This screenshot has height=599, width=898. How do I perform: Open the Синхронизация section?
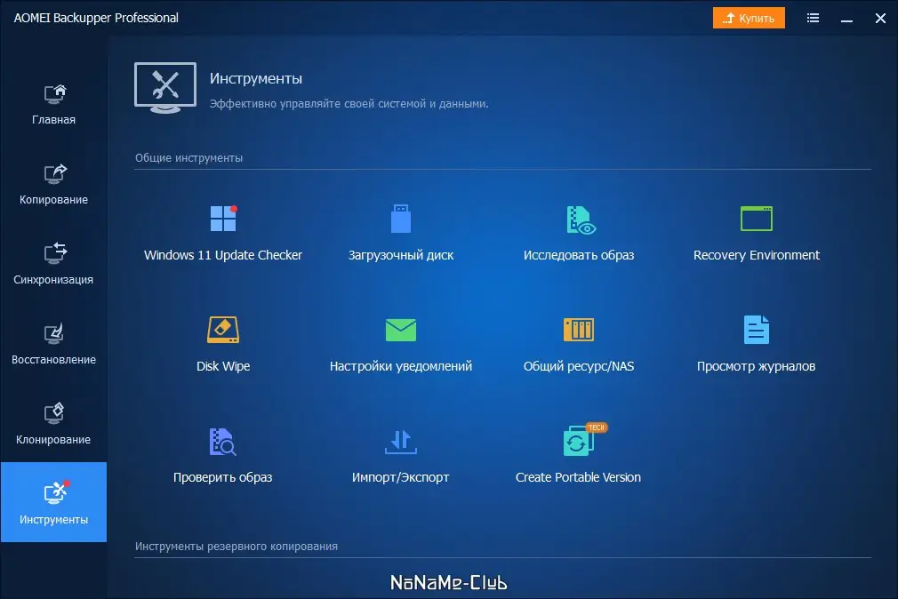pyautogui.click(x=54, y=265)
